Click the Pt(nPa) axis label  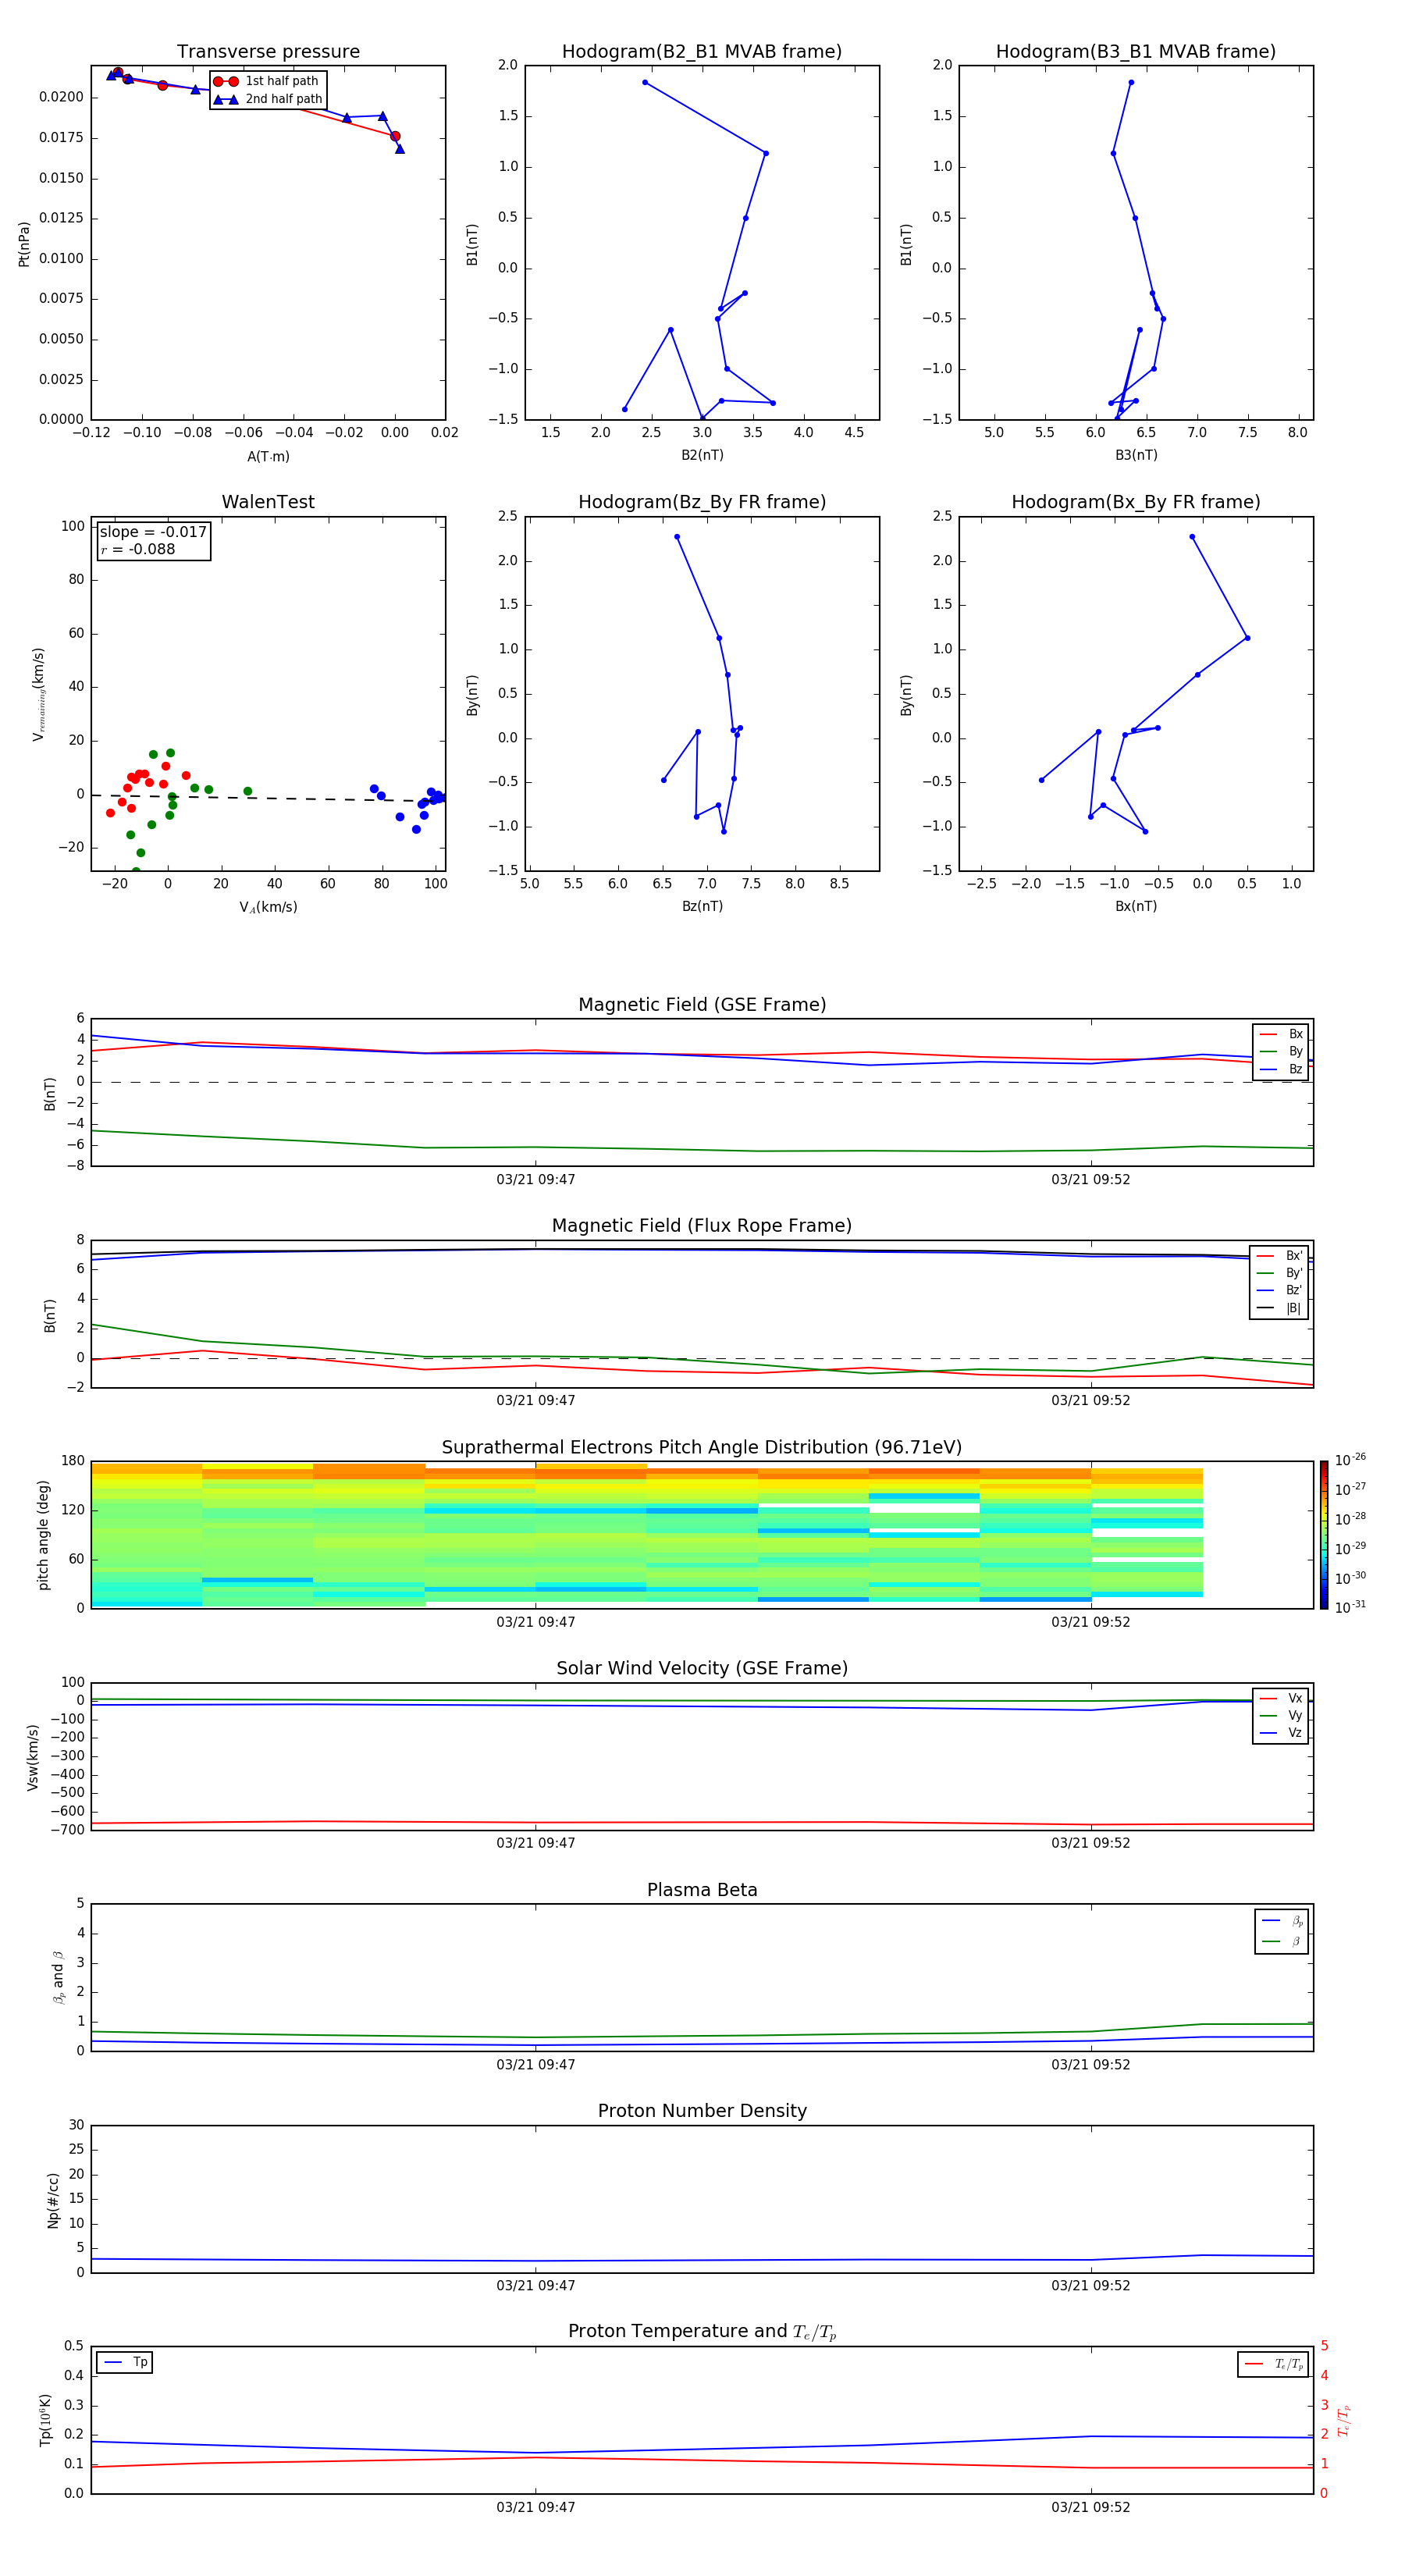[24, 244]
